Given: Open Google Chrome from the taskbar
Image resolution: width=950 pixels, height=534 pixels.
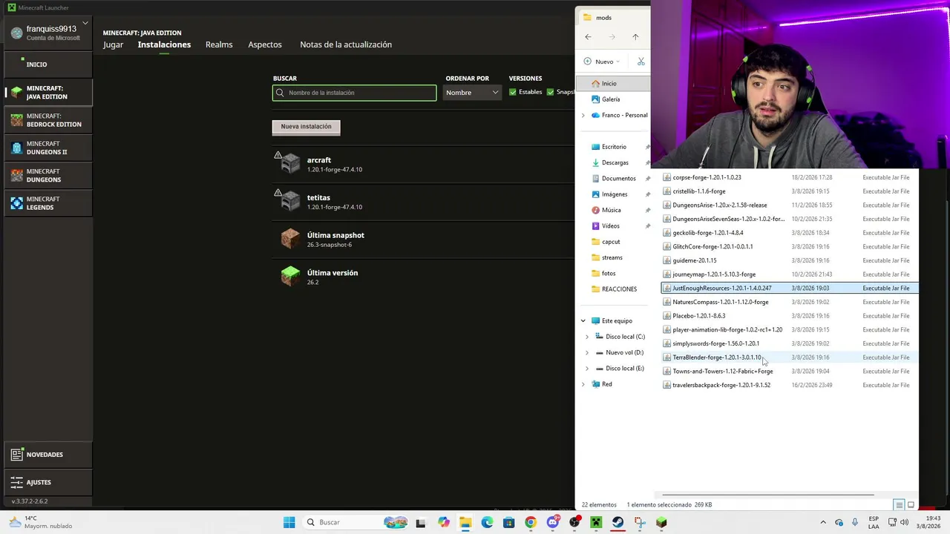Looking at the screenshot, I should [x=530, y=522].
